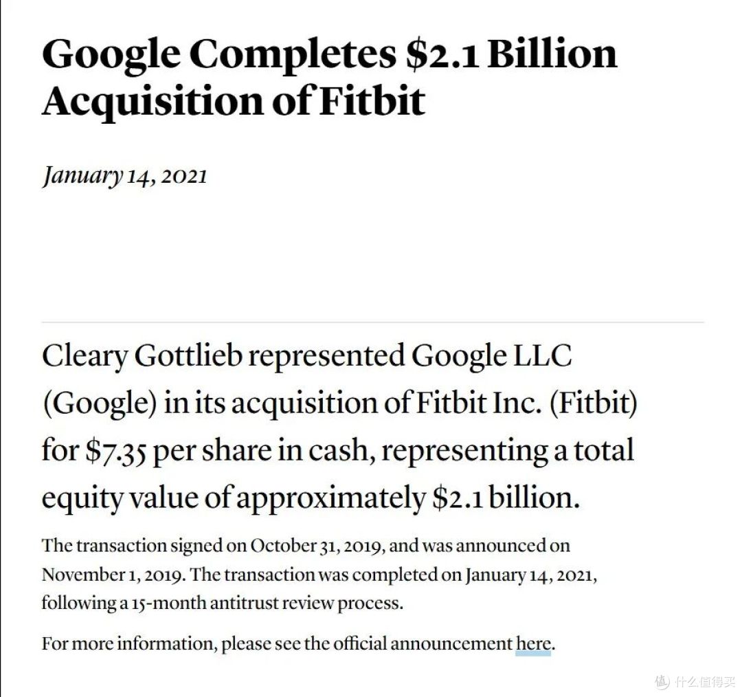Click "Fitbit Inc." in the lead paragraph
This screenshot has height=697, width=742.
(x=479, y=403)
